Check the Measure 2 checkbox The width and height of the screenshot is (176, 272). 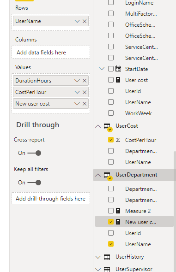point(111,211)
